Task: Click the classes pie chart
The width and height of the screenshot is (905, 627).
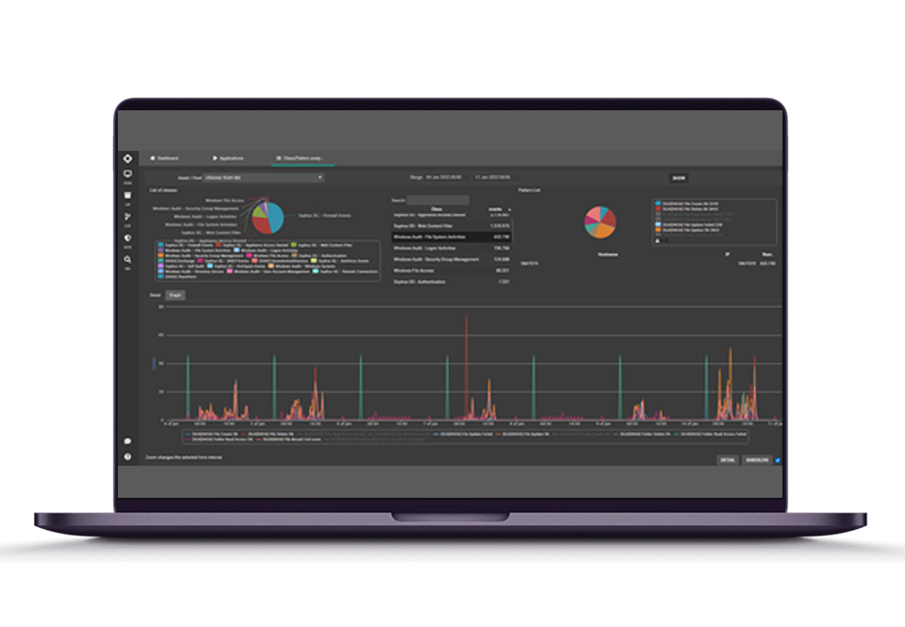Action: (x=268, y=217)
